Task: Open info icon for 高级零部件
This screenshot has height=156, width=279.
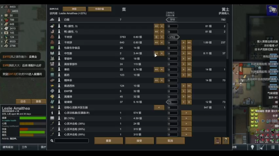Action: pyautogui.click(x=59, y=64)
